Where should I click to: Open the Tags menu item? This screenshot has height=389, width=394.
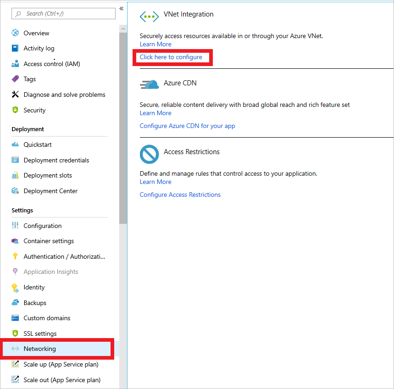point(30,79)
